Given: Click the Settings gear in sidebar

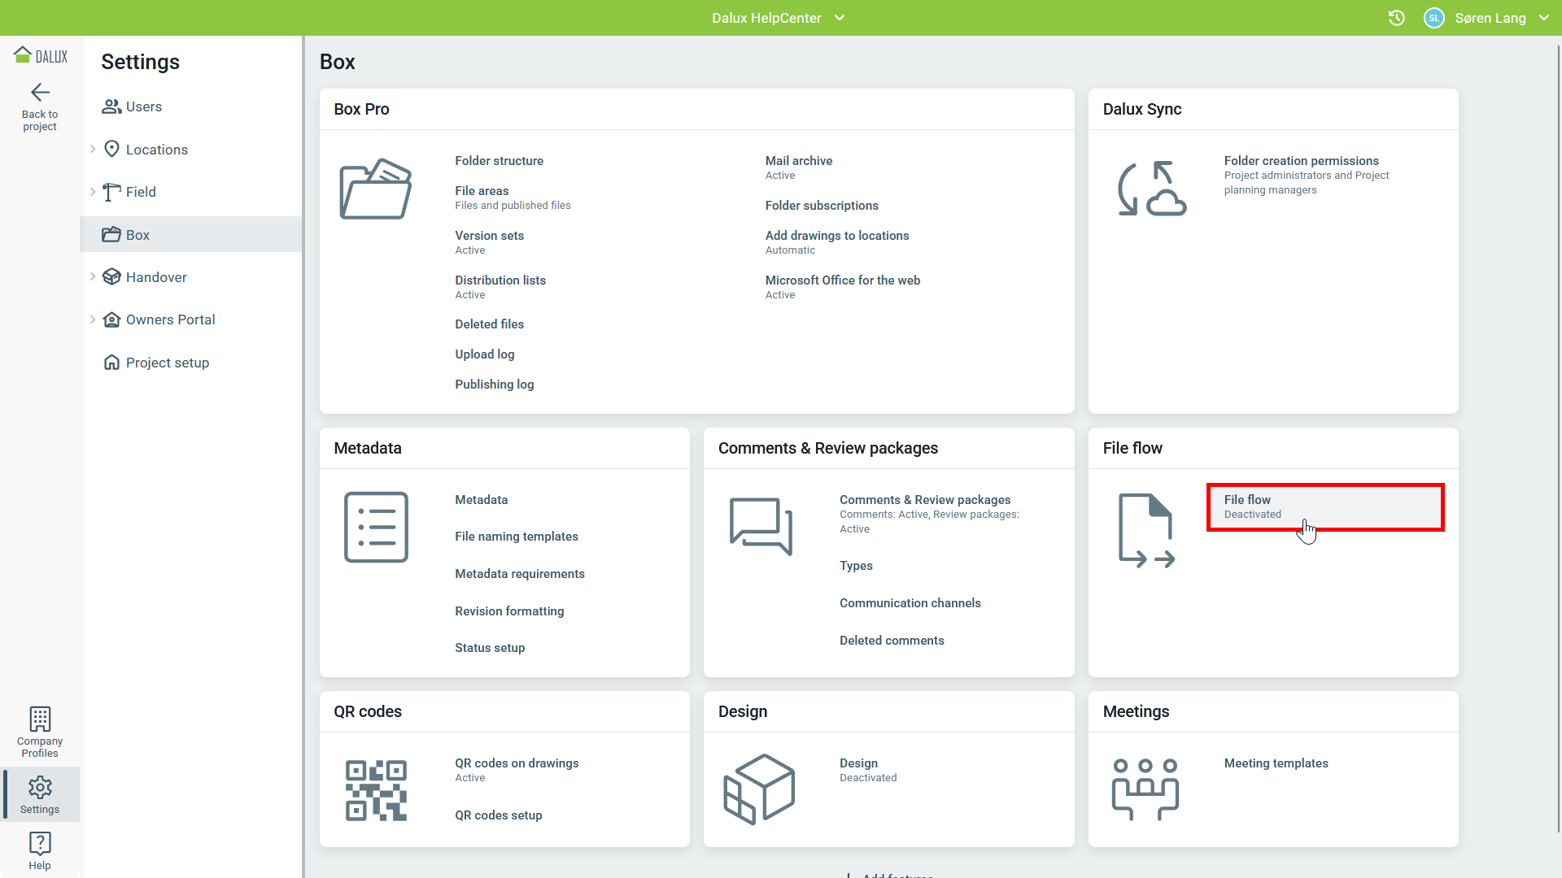Looking at the screenshot, I should pyautogui.click(x=40, y=787).
